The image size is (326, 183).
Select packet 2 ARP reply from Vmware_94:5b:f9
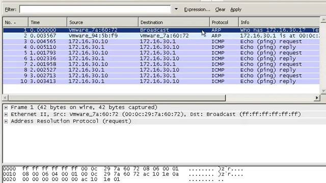(x=161, y=36)
